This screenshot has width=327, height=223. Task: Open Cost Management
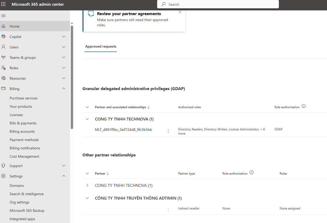pos(24,156)
